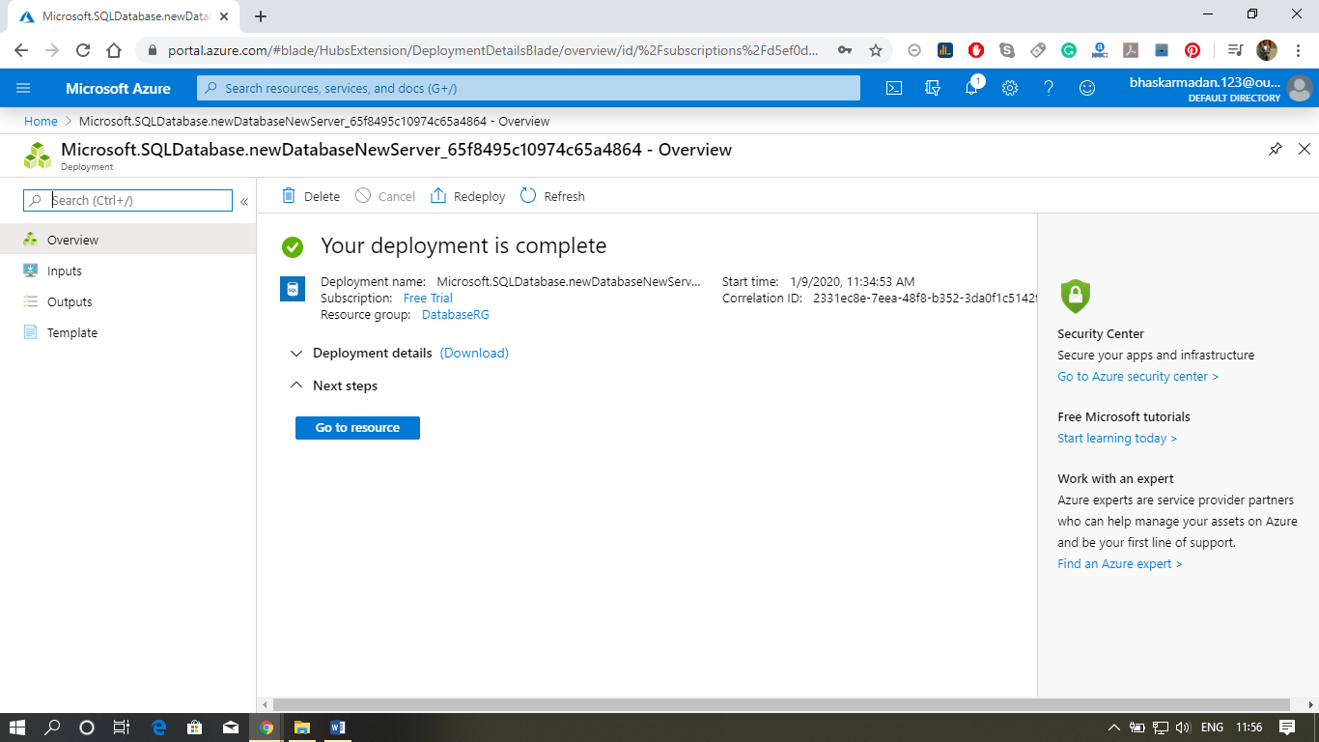1319x742 pixels.
Task: Click the Home breadcrumb link
Action: pos(41,122)
